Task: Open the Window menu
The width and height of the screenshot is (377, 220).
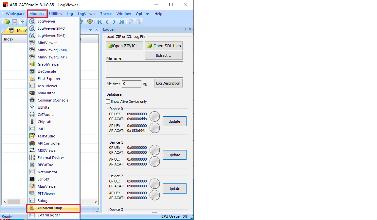Action: (x=124, y=14)
